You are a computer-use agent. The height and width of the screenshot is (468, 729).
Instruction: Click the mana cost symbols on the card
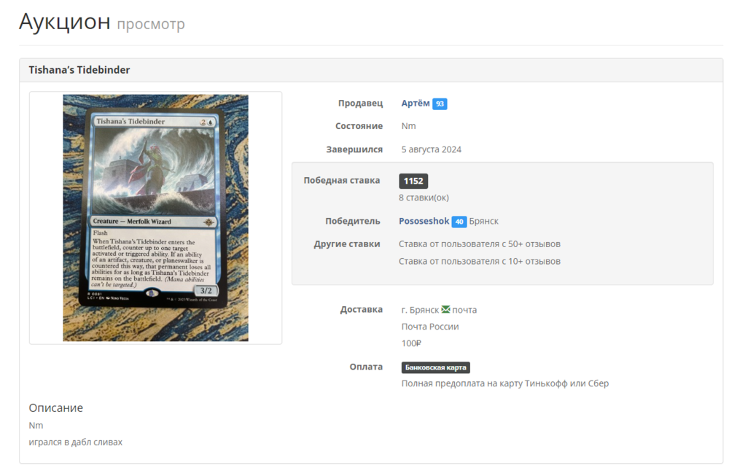[x=207, y=122]
